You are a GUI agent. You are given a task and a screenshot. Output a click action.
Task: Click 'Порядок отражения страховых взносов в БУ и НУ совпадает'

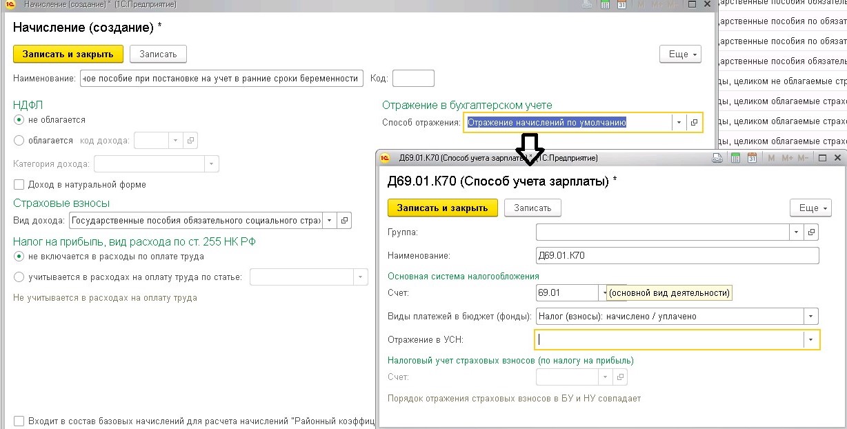click(515, 399)
